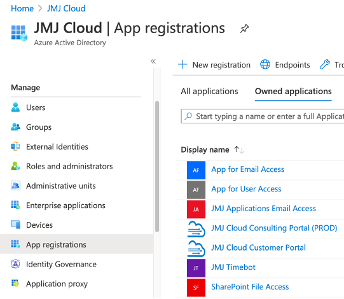Click the pin icon next to App registrations title
The width and height of the screenshot is (344, 299).
244,29
